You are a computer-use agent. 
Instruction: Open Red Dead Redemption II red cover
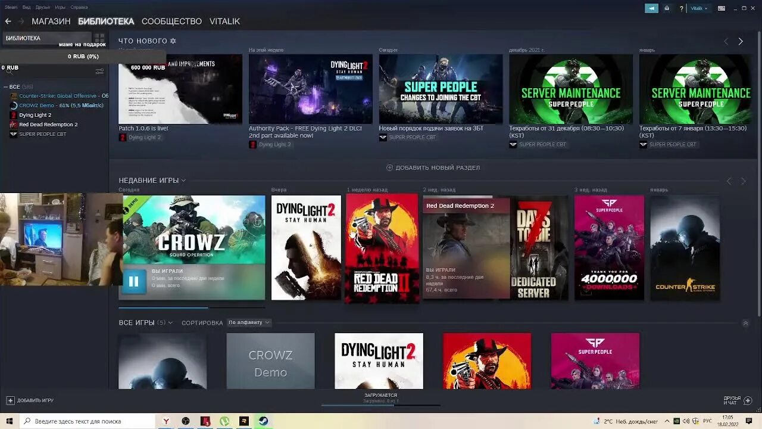pos(382,248)
